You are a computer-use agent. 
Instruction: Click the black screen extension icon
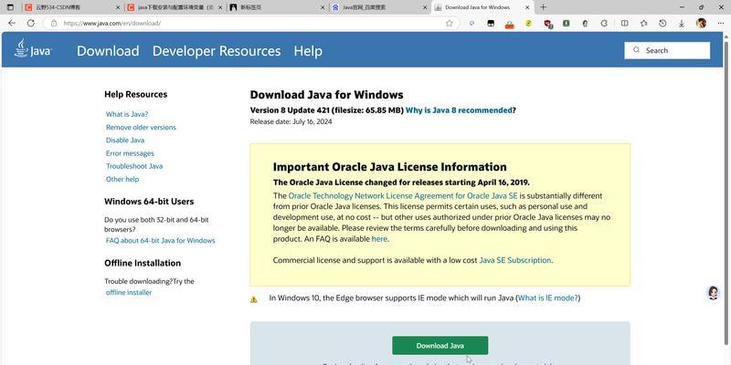coord(491,23)
